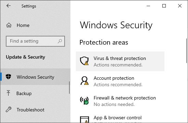Open Virus & threat protection
The height and width of the screenshot is (123, 188).
pyautogui.click(x=120, y=61)
